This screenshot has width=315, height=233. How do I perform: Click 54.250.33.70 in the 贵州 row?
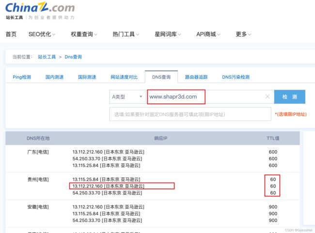coord(86,193)
